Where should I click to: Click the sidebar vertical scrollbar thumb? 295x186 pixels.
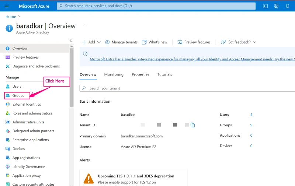click(72, 78)
